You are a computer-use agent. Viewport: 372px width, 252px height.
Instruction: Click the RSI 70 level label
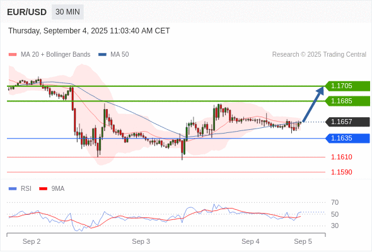tap(335, 202)
